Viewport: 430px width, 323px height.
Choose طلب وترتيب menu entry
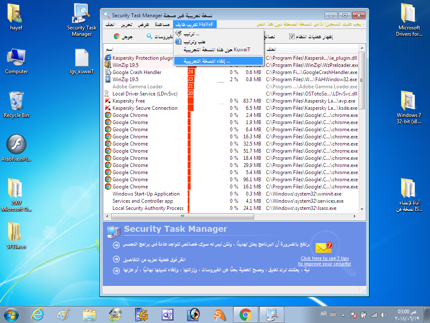point(218,42)
